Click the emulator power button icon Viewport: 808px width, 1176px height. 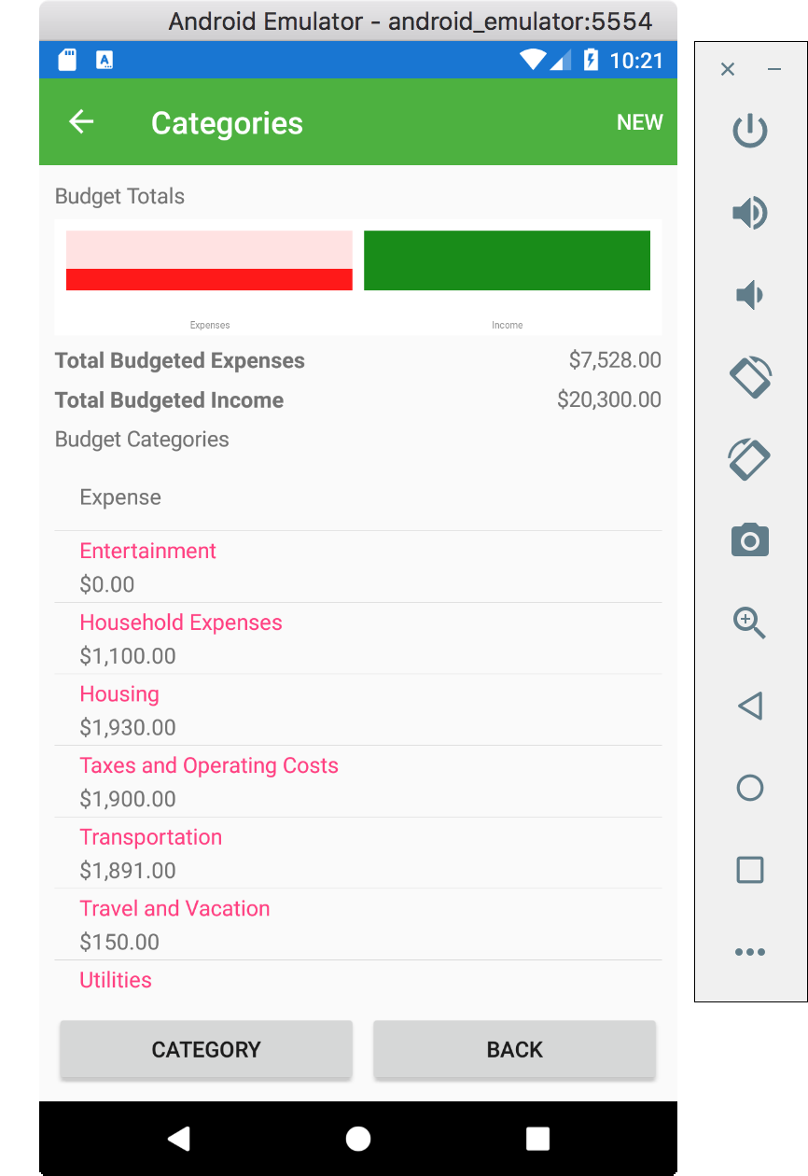point(750,132)
